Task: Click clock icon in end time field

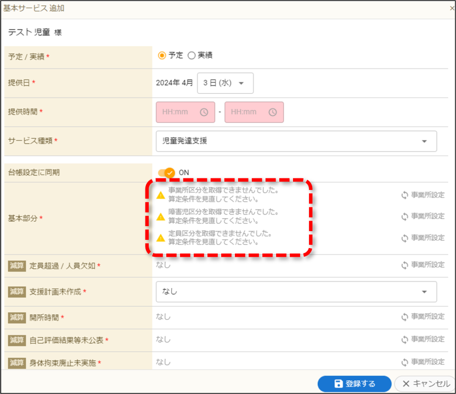Action: [x=273, y=112]
